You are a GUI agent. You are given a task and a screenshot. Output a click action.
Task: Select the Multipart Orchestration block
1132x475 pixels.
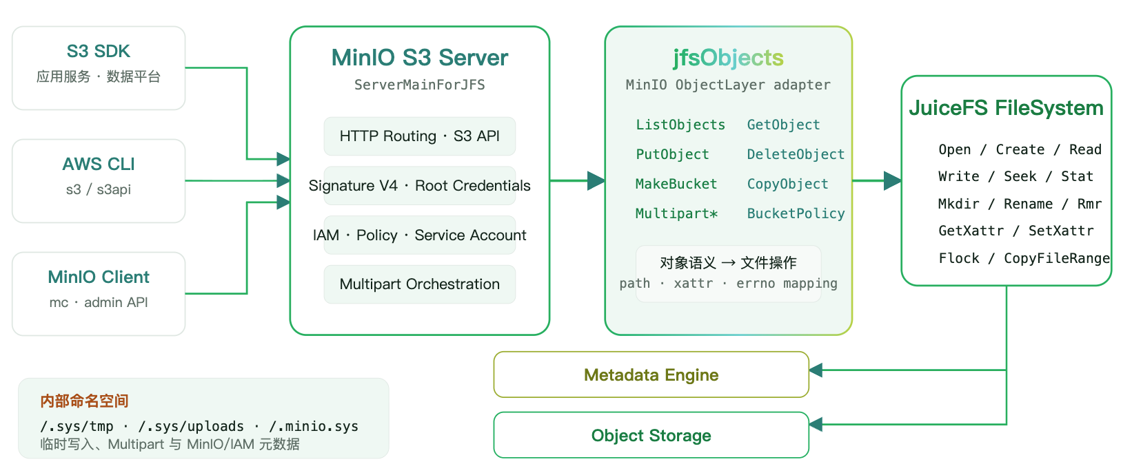click(420, 284)
